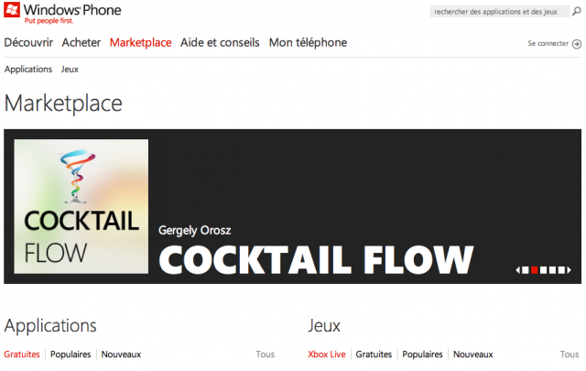Viewport: 586px width, 371px height.
Task: Go to the Applications sub-navigation link
Action: 28,70
